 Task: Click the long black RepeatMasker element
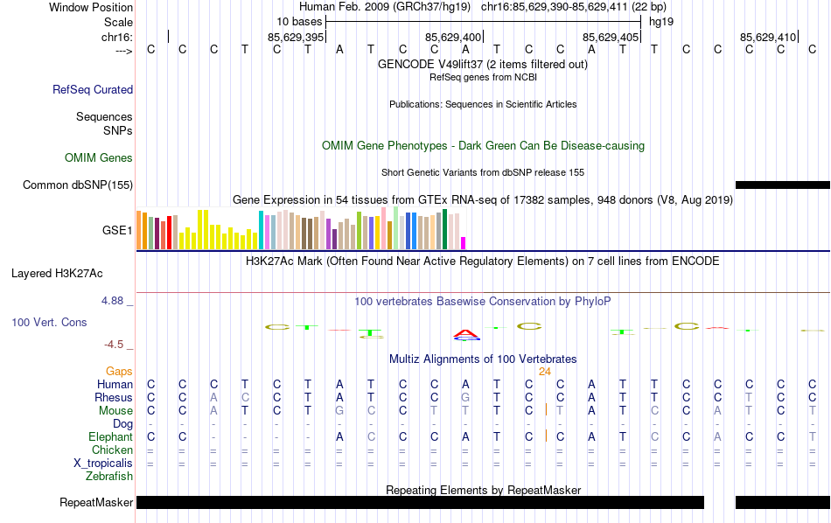(420, 502)
